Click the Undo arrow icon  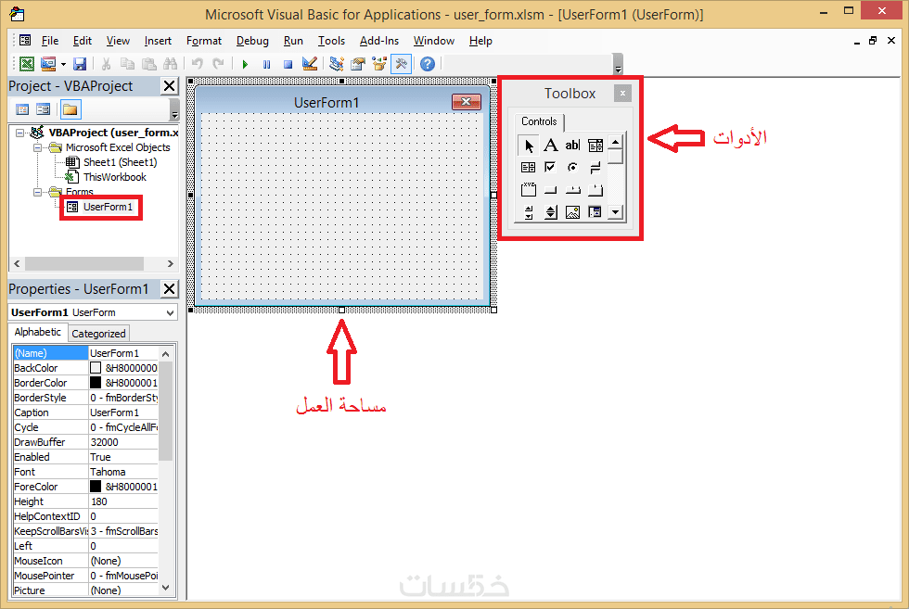(x=197, y=64)
